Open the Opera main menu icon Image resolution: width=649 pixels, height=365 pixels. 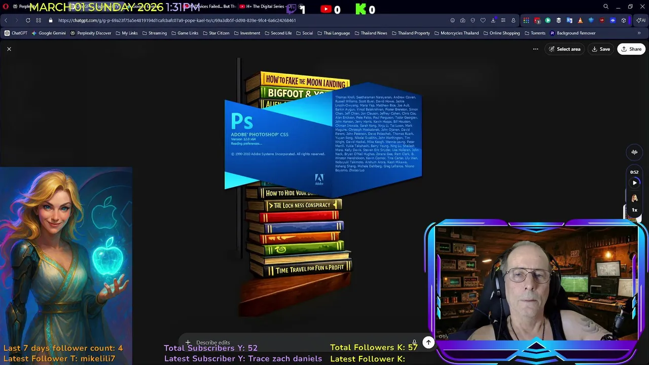6,7
